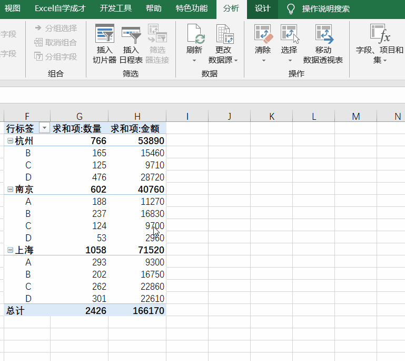Click quantity cell 476

click(80, 177)
